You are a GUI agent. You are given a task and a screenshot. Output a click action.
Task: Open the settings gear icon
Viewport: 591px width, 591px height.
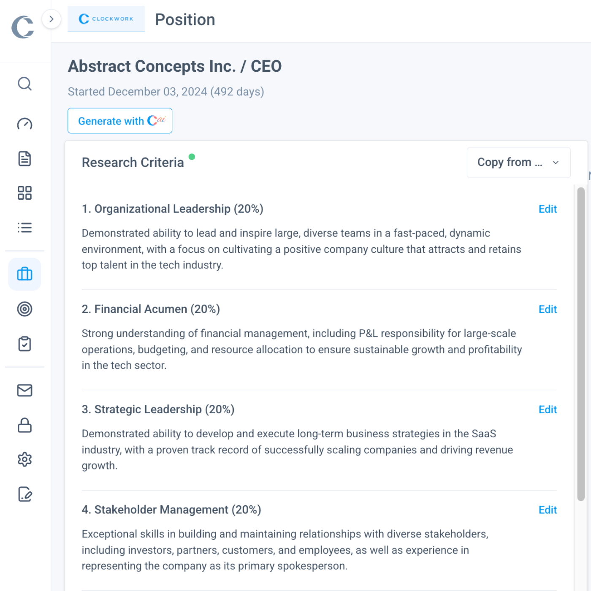tap(24, 459)
